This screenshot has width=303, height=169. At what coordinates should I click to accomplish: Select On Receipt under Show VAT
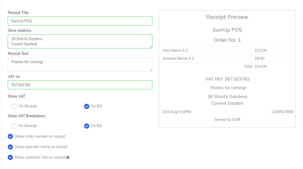pos(14,106)
